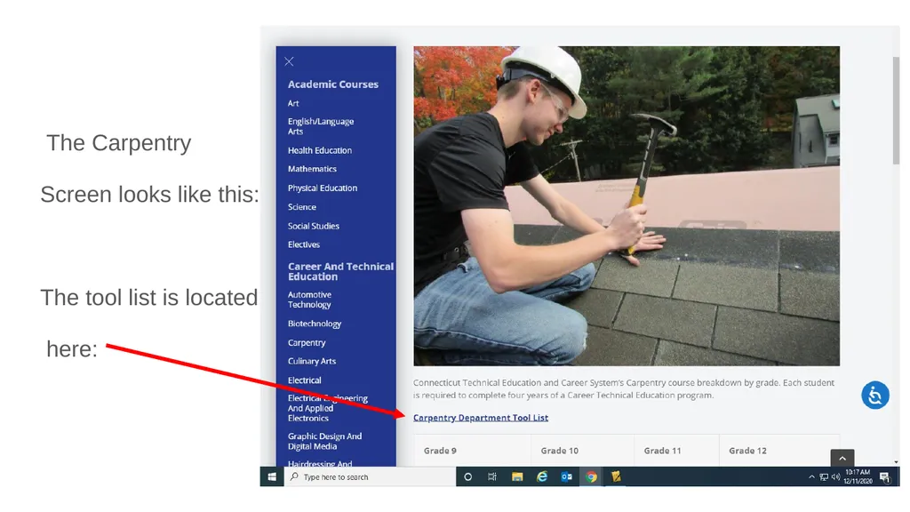
Task: Open the Science course link
Action: point(302,206)
